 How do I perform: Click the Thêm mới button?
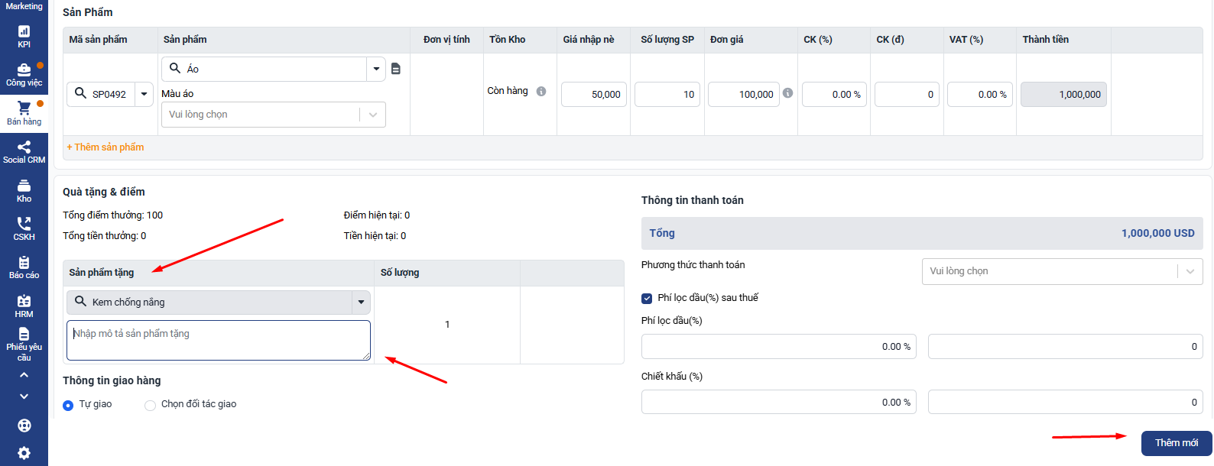tap(1176, 443)
